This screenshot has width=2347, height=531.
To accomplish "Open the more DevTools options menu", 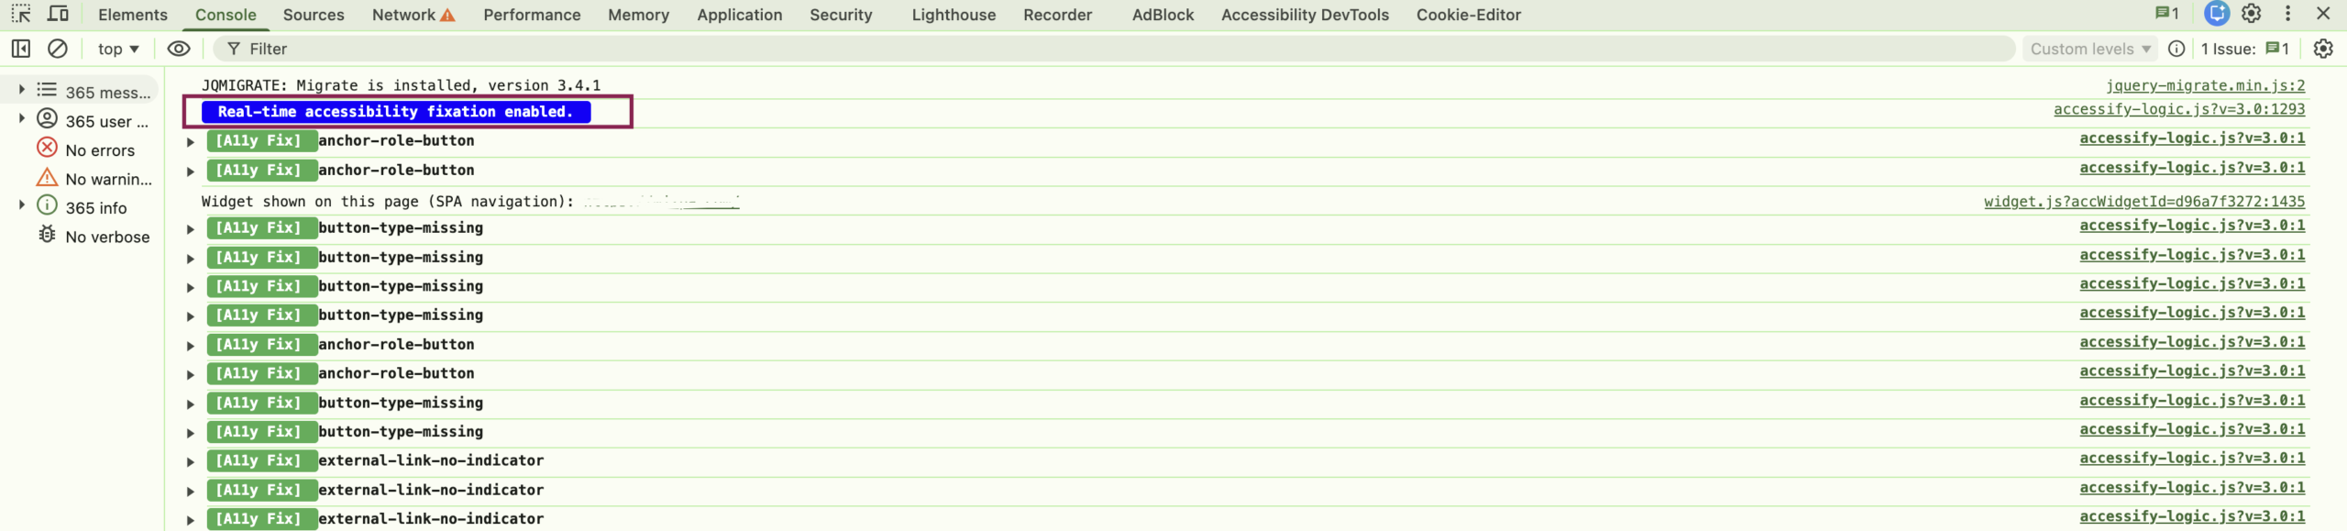I will [x=2287, y=14].
